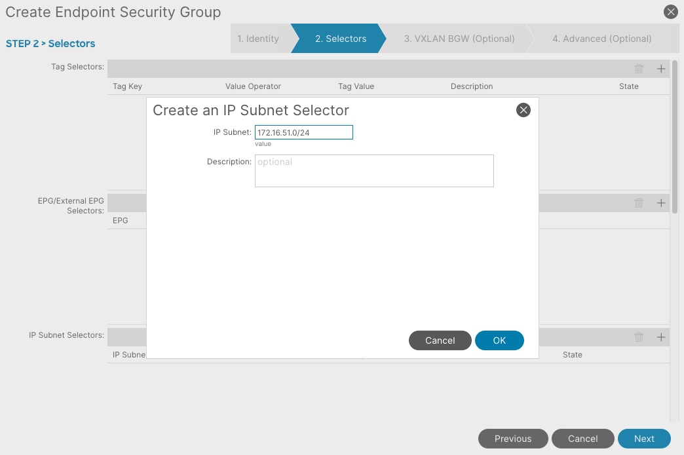684x455 pixels.
Task: Click the EPG column header
Action: (x=121, y=221)
